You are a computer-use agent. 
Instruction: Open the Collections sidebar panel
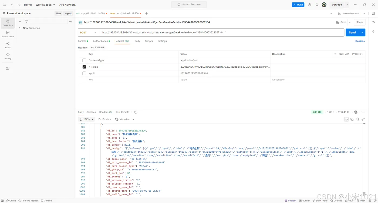coord(8,23)
